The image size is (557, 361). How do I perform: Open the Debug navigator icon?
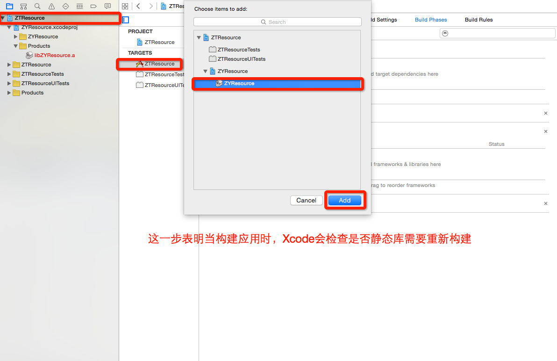point(79,6)
